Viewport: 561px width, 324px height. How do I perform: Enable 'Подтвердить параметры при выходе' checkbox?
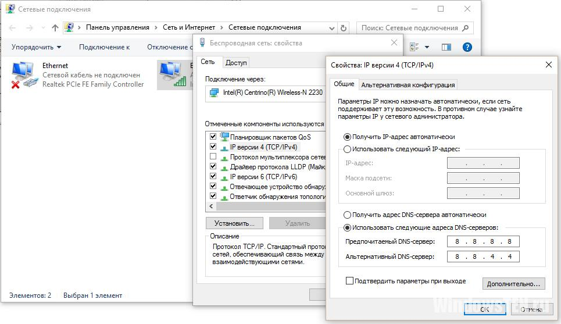point(349,281)
